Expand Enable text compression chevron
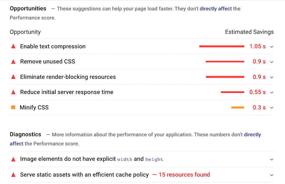The image size is (285, 184). pyautogui.click(x=272, y=46)
